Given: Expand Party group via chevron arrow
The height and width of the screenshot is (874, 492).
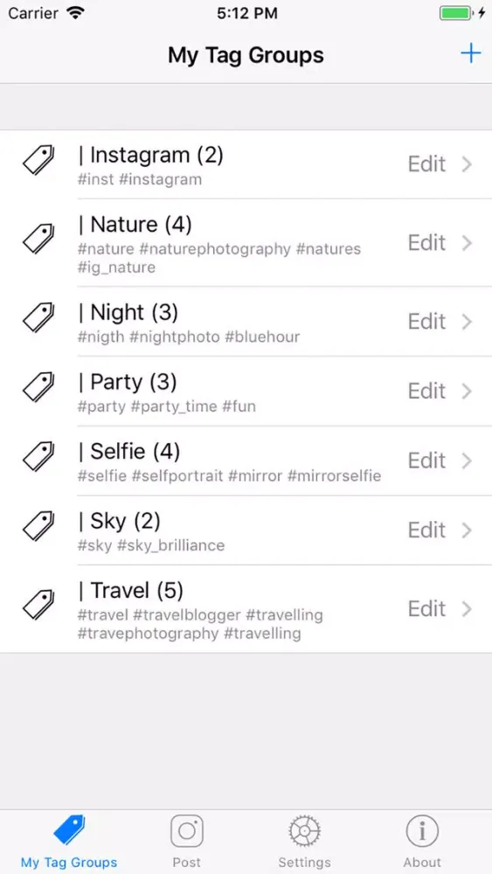Looking at the screenshot, I should [x=467, y=392].
